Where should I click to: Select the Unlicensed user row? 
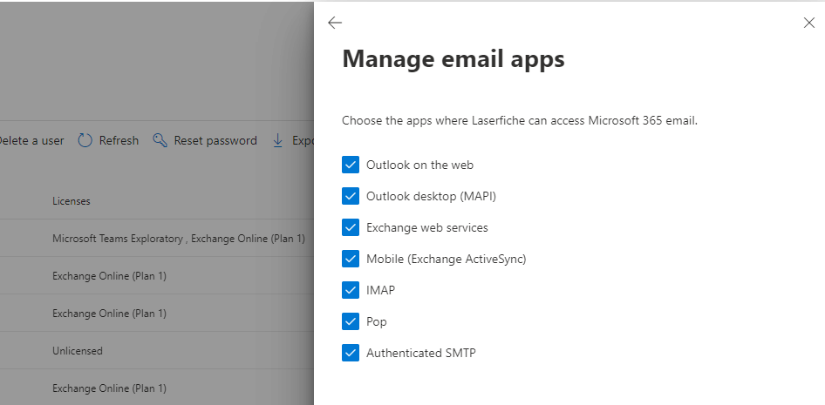click(x=78, y=351)
